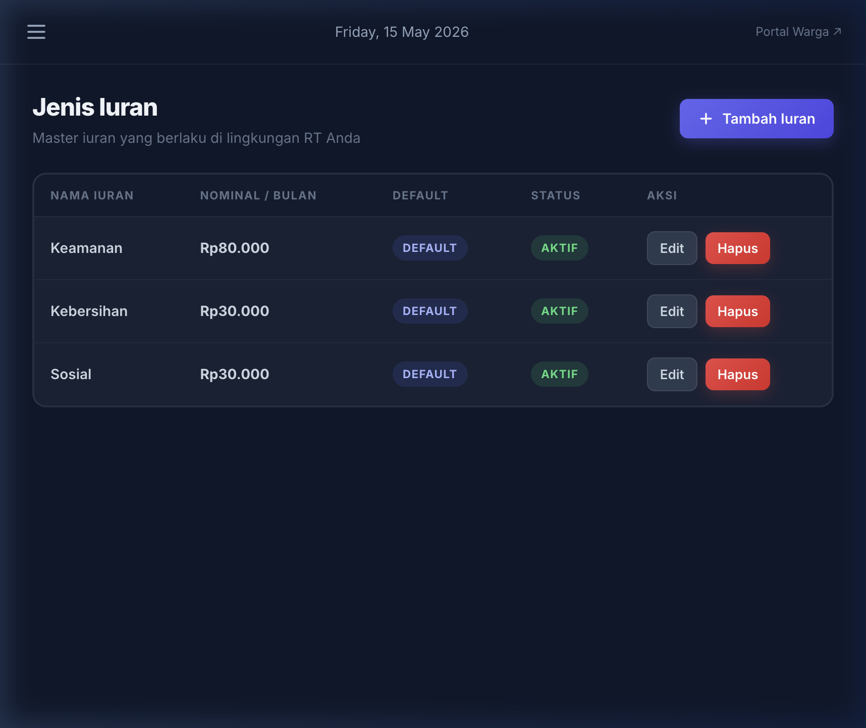The width and height of the screenshot is (866, 728).
Task: Delete Sosial with Hapus button
Action: tap(738, 375)
